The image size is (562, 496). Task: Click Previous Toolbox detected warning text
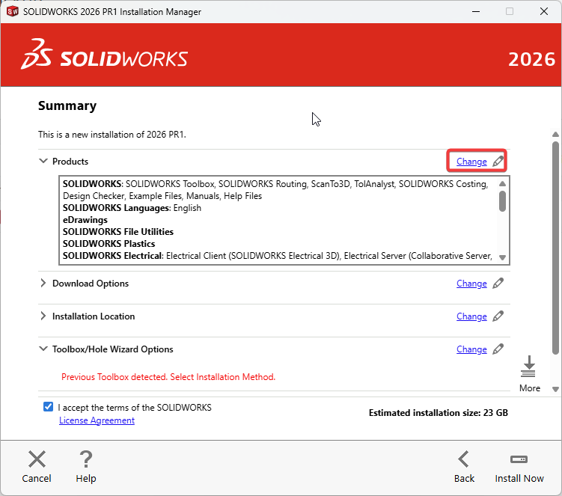coord(168,377)
